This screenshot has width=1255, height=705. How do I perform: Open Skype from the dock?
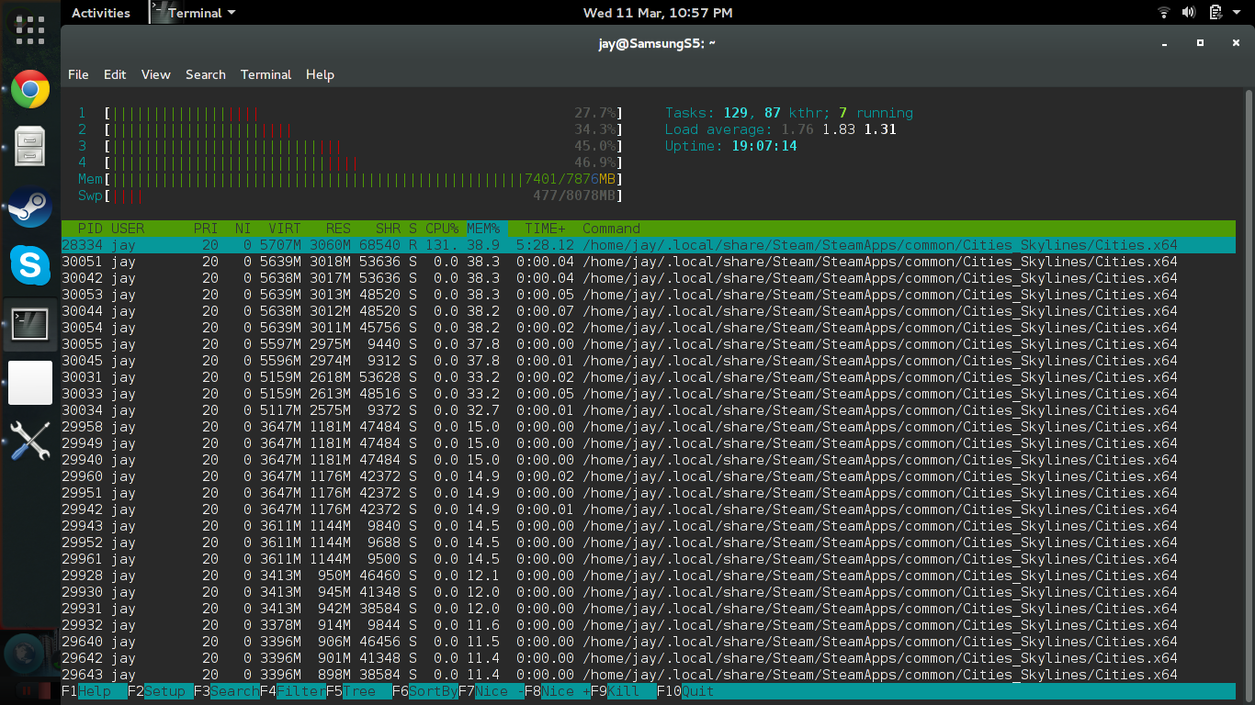pyautogui.click(x=30, y=265)
